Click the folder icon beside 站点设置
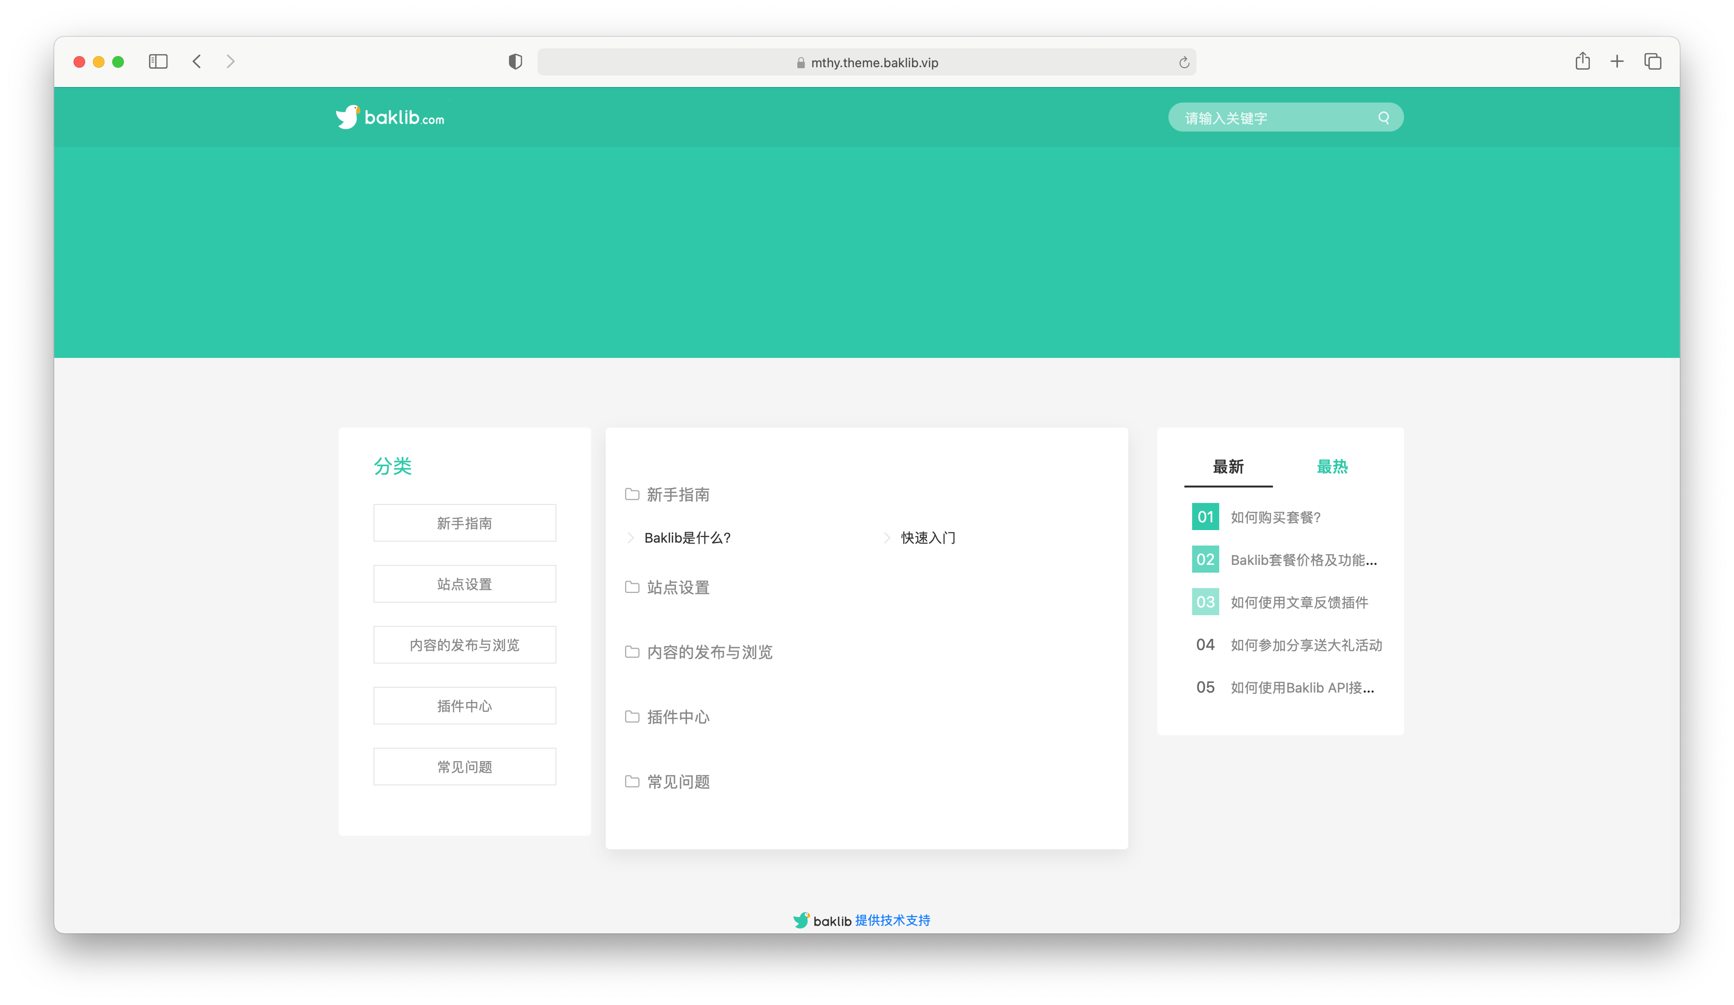 click(x=632, y=587)
